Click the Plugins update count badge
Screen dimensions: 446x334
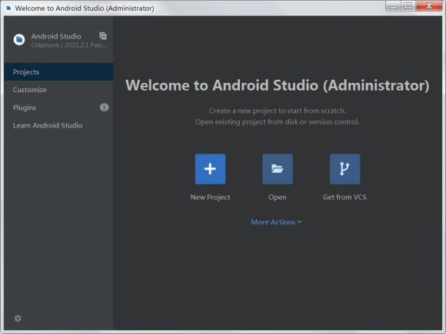pyautogui.click(x=104, y=107)
